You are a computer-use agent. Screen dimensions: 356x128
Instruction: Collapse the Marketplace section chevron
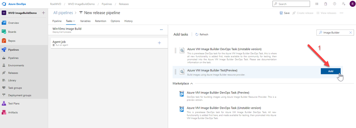tap(192, 84)
